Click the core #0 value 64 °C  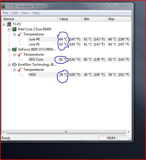[63, 39]
